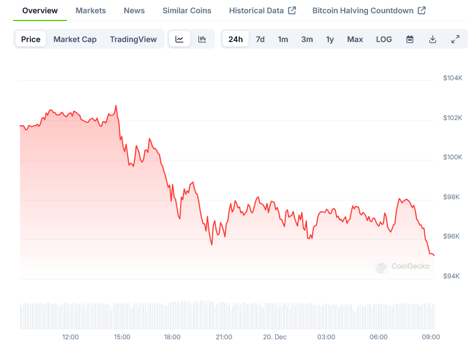Open the calendar date range picker
Viewport: 468px width, 347px height.
coord(410,39)
